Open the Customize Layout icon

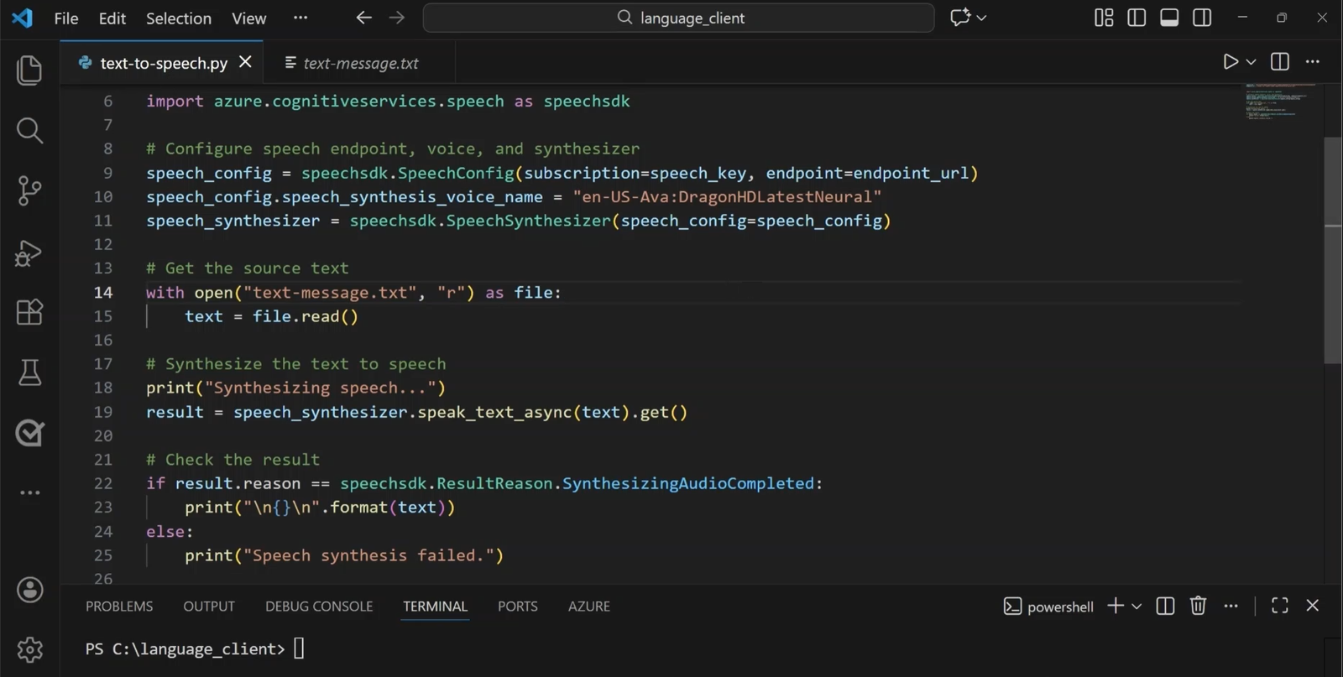(x=1104, y=18)
